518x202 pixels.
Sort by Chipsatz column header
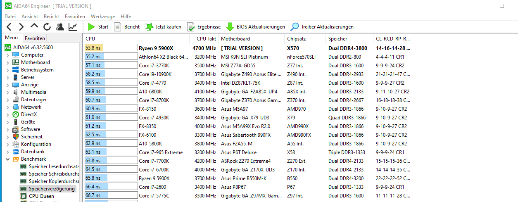click(x=305, y=39)
